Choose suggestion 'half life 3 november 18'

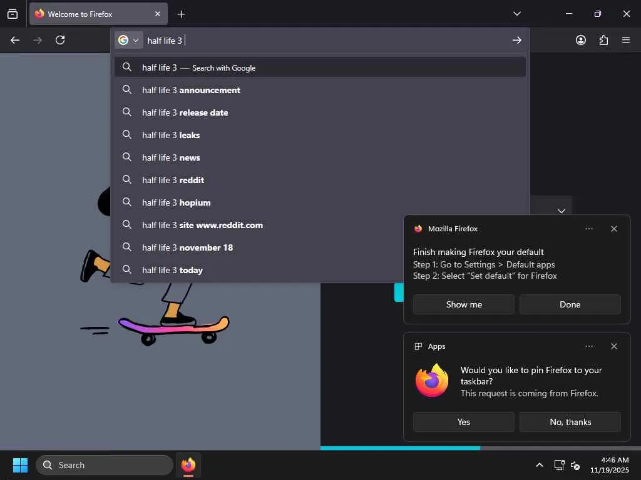259,247
